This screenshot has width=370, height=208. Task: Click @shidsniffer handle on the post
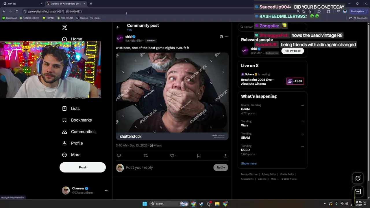pyautogui.click(x=134, y=41)
